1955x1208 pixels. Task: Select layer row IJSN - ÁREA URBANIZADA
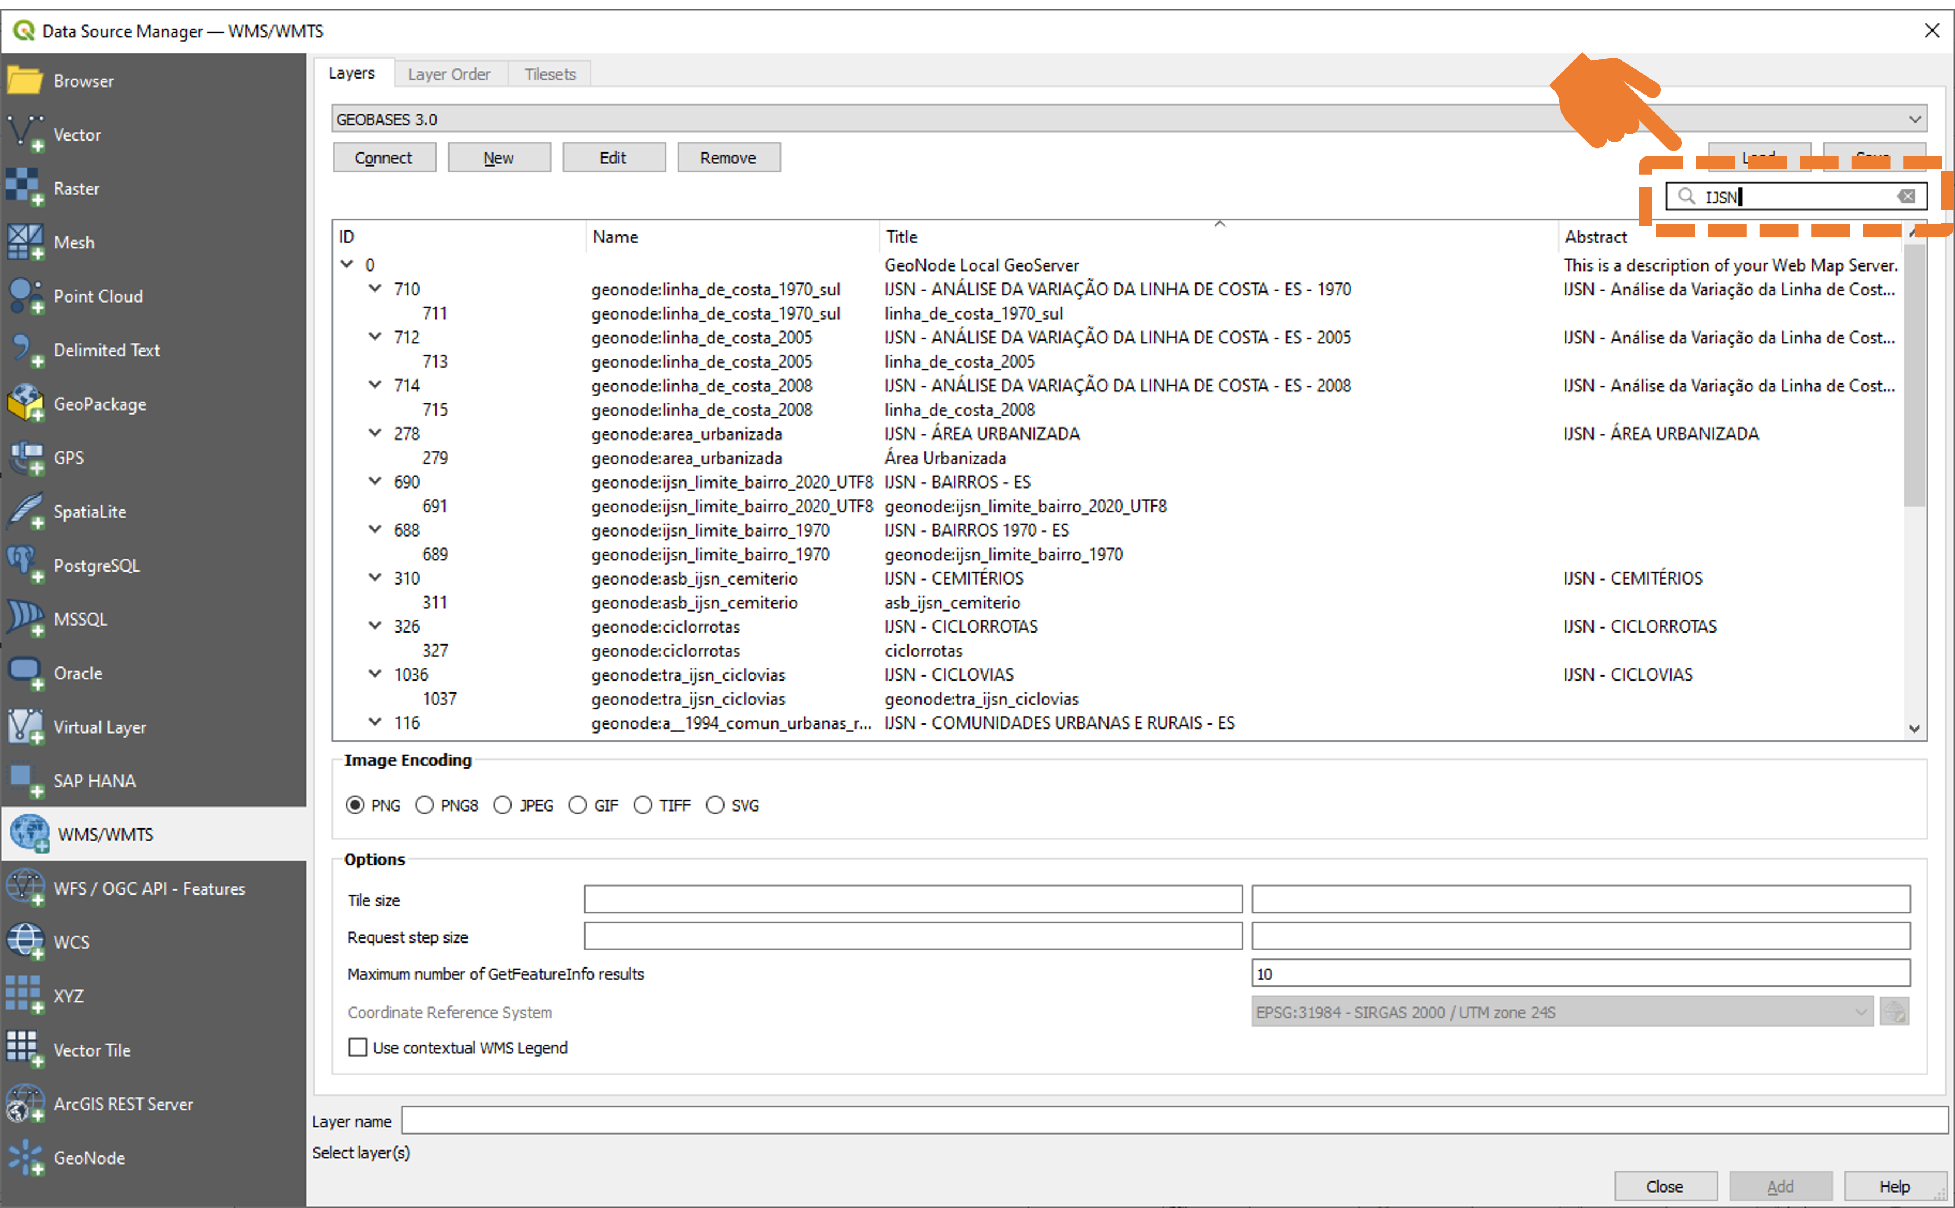(1118, 434)
